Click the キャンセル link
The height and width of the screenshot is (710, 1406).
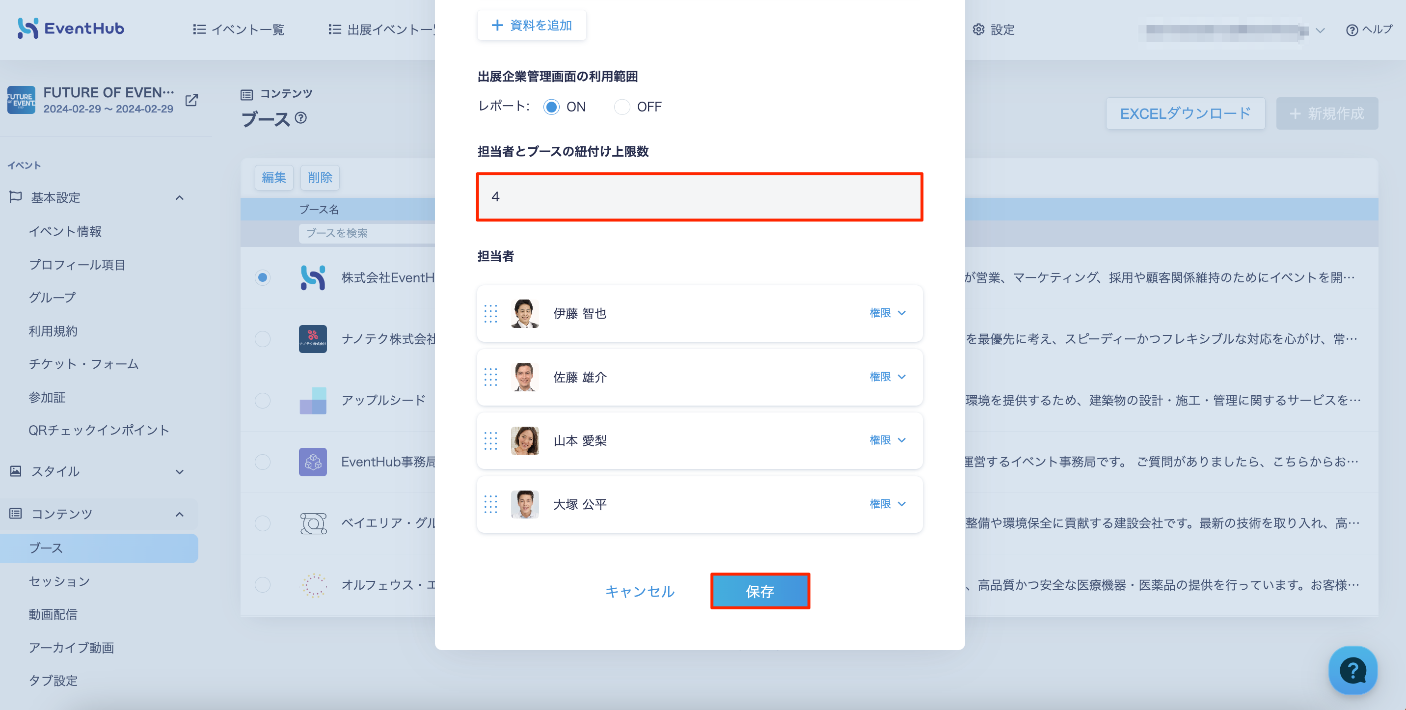click(x=640, y=592)
